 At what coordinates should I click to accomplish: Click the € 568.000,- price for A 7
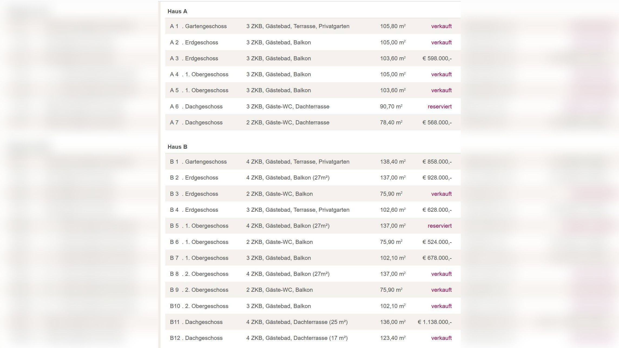coord(437,122)
